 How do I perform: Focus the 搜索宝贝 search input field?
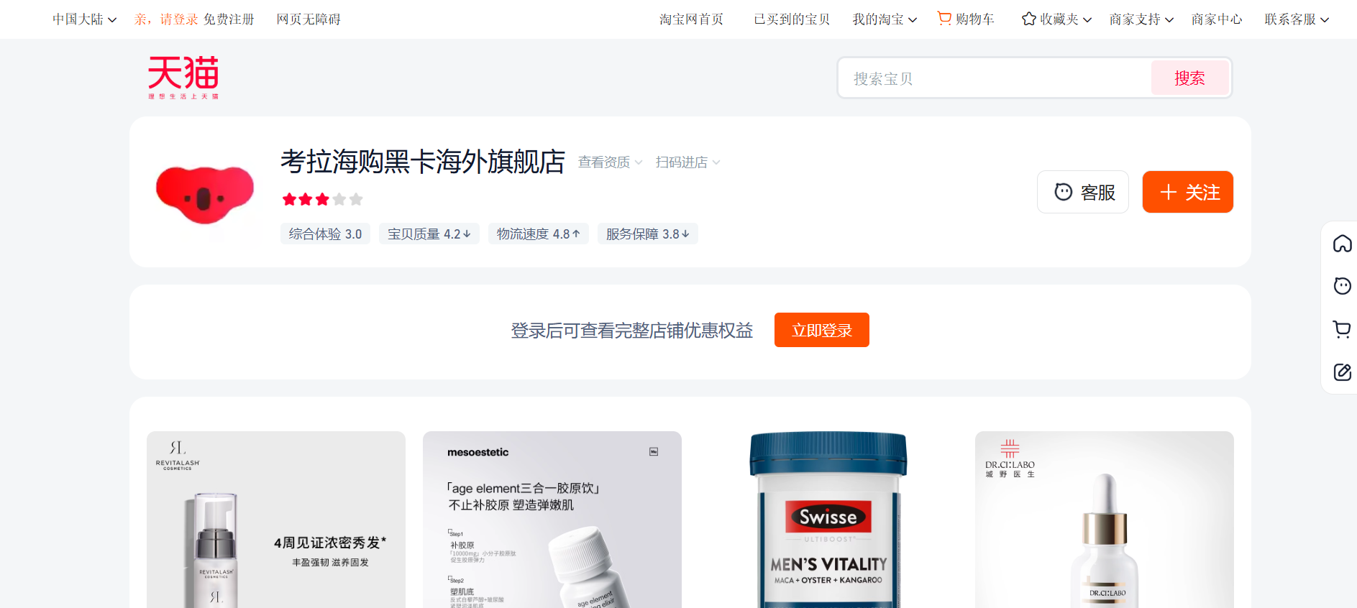tap(995, 78)
